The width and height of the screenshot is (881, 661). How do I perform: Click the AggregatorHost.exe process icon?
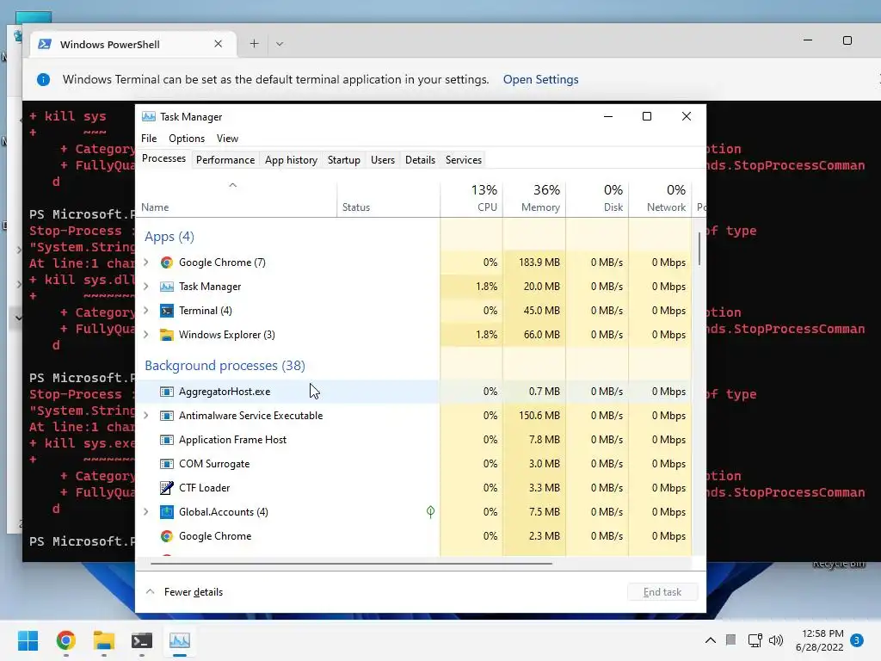[166, 392]
